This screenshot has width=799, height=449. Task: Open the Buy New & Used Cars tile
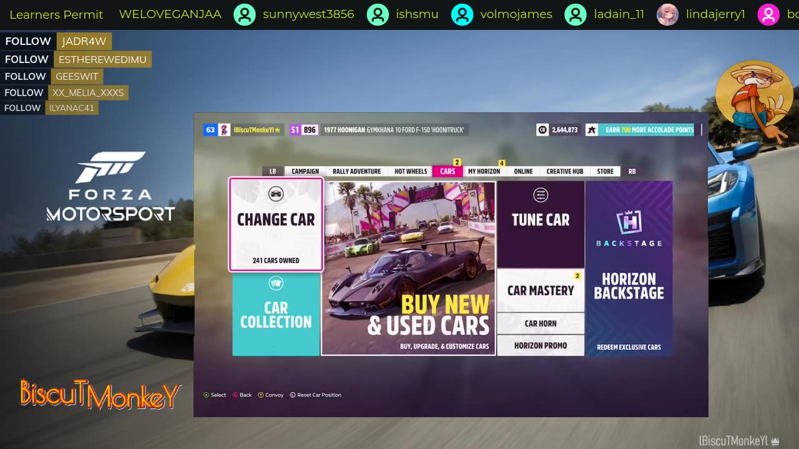[408, 268]
